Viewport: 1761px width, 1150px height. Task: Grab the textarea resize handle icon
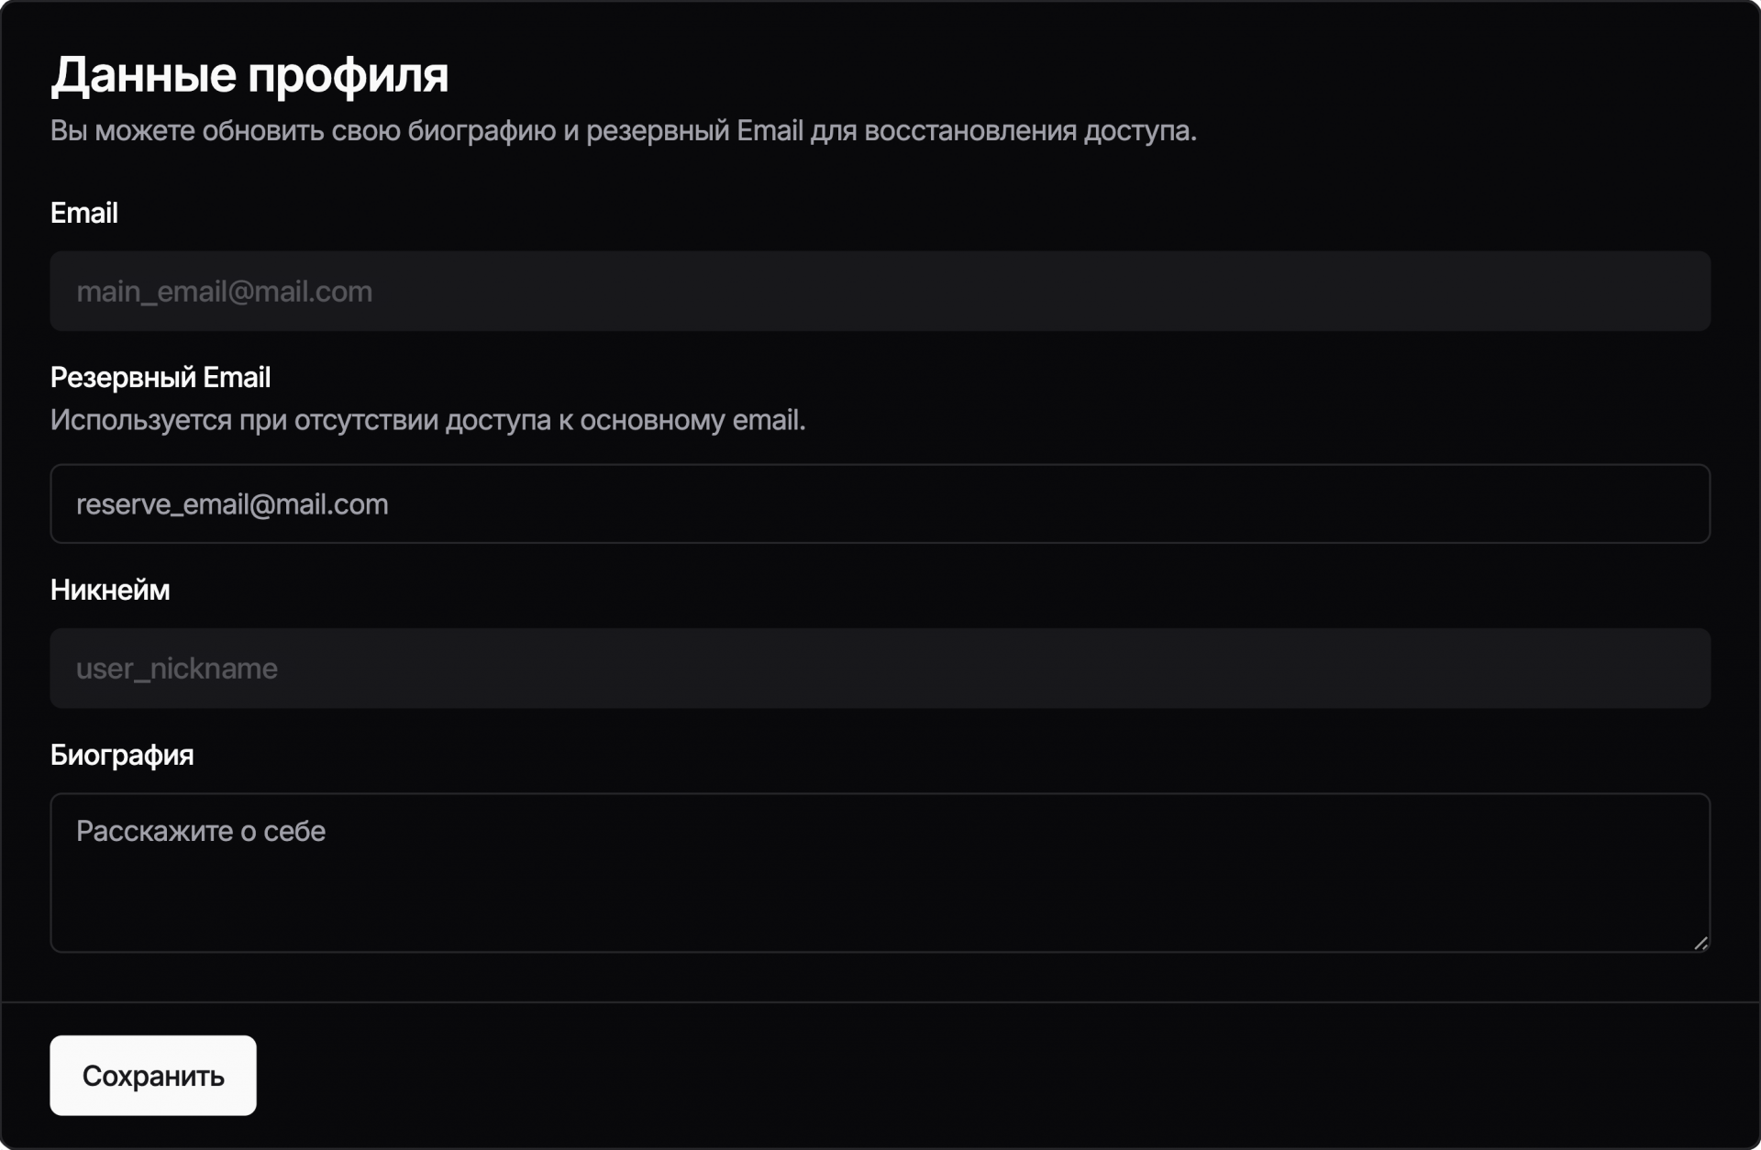(x=1700, y=943)
